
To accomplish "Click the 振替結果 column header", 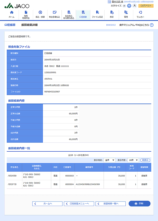I will coord(144,167).
